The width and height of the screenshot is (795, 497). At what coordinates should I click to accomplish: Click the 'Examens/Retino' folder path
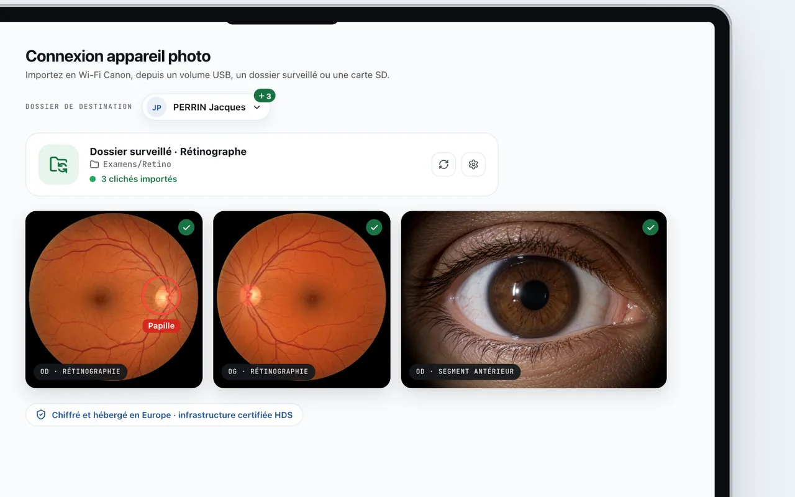point(137,165)
